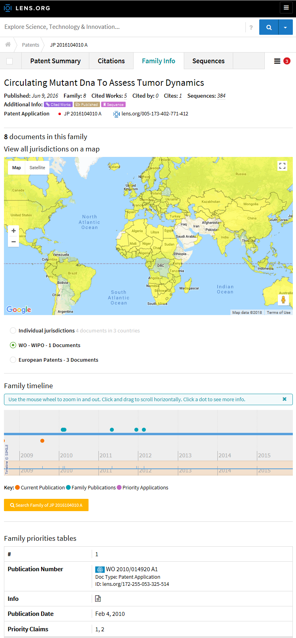The width and height of the screenshot is (296, 638).
Task: Open the Sequences tab
Action: click(x=208, y=61)
